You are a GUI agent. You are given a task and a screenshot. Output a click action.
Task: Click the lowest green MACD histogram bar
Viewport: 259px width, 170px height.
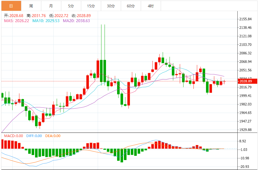point(122,156)
